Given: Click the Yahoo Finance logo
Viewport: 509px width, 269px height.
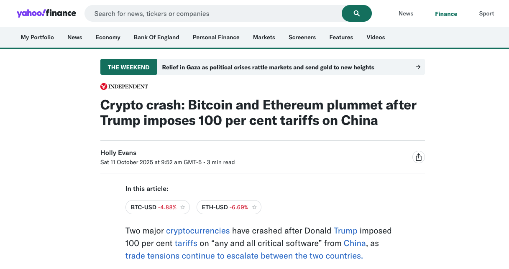Looking at the screenshot, I should 46,13.
